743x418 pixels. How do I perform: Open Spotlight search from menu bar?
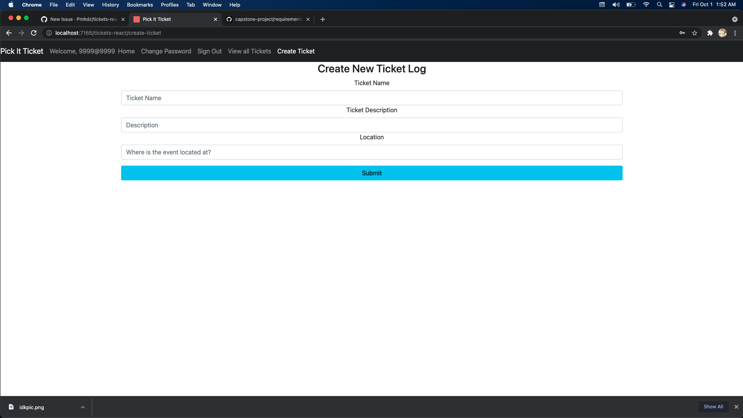click(659, 5)
